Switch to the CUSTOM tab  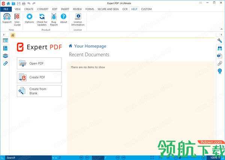point(146,9)
